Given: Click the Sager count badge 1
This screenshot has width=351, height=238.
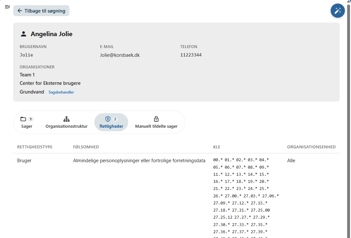Looking at the screenshot, I should pos(31,119).
